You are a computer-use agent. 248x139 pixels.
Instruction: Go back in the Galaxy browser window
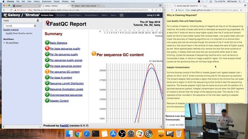(x=4, y=10)
